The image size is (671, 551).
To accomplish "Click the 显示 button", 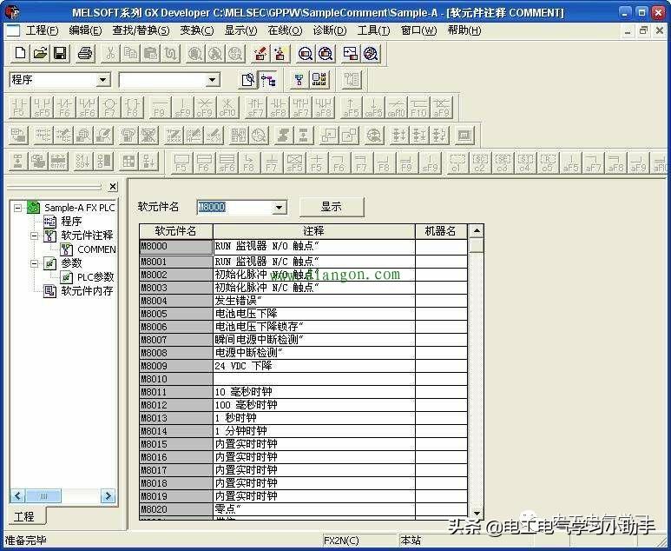I will 332,207.
